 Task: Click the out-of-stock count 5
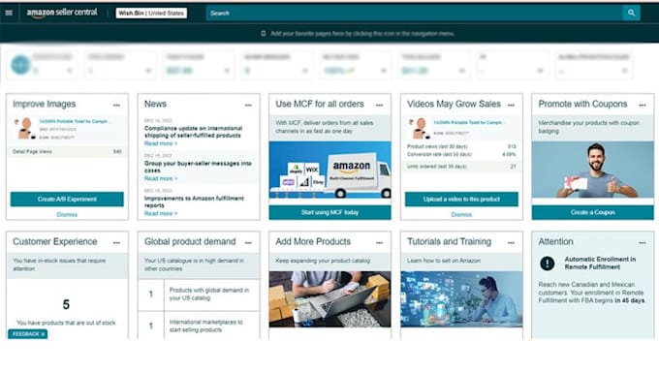click(x=66, y=304)
